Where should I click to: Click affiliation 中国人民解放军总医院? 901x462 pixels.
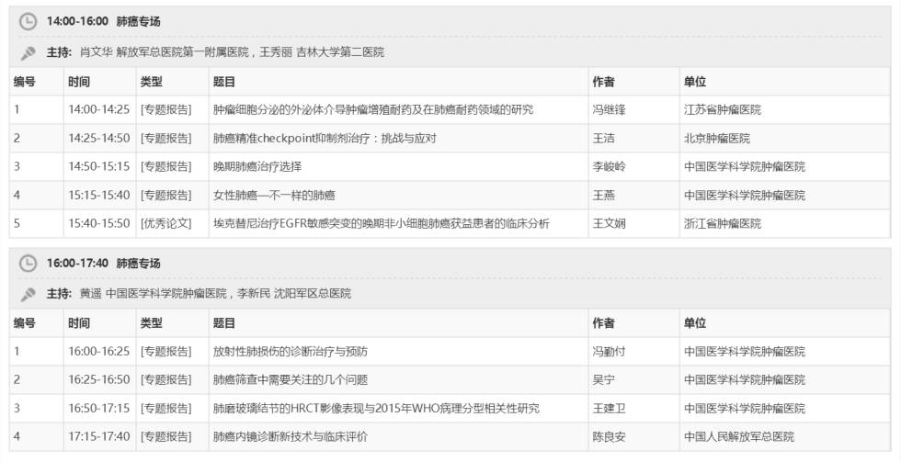[739, 436]
